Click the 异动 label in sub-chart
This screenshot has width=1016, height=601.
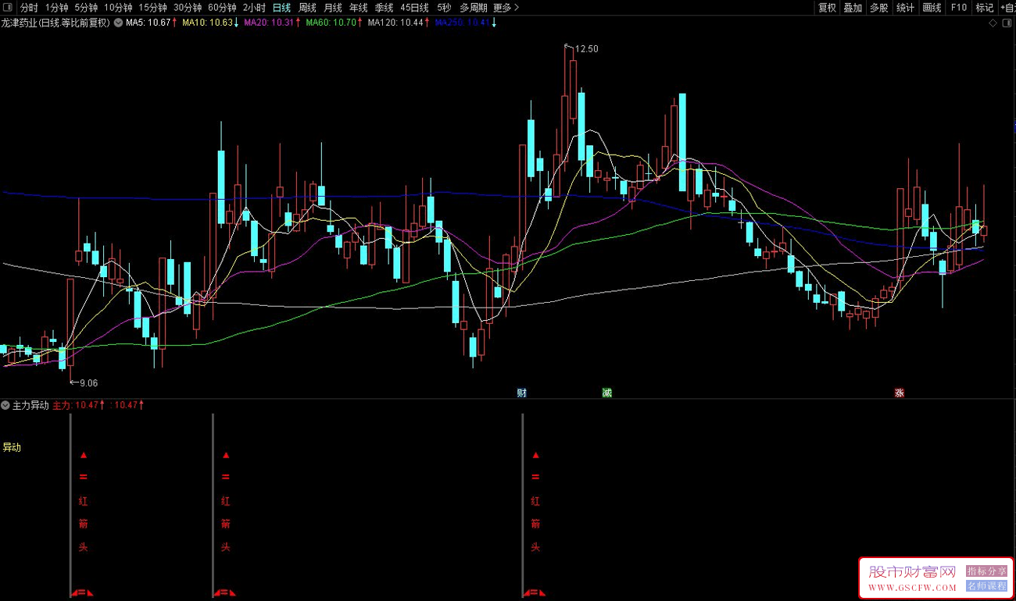point(12,447)
